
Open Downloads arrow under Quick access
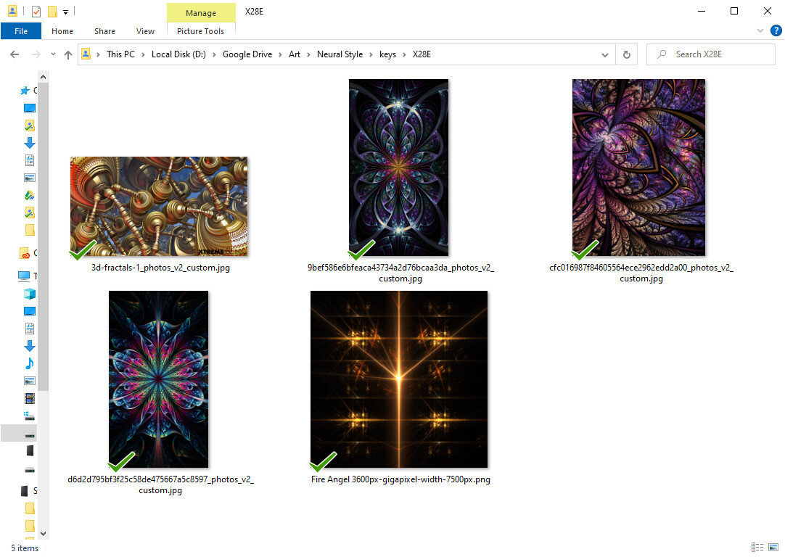[30, 143]
